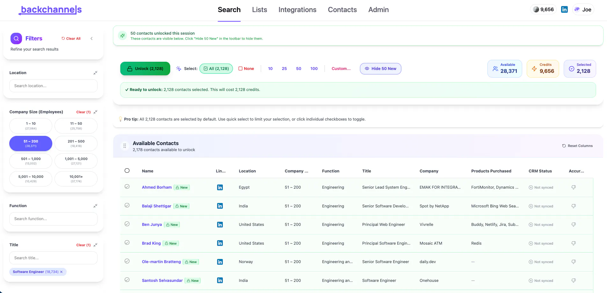Click the sparkle icon in unlocked session banner
This screenshot has width=607, height=293.
click(x=122, y=36)
